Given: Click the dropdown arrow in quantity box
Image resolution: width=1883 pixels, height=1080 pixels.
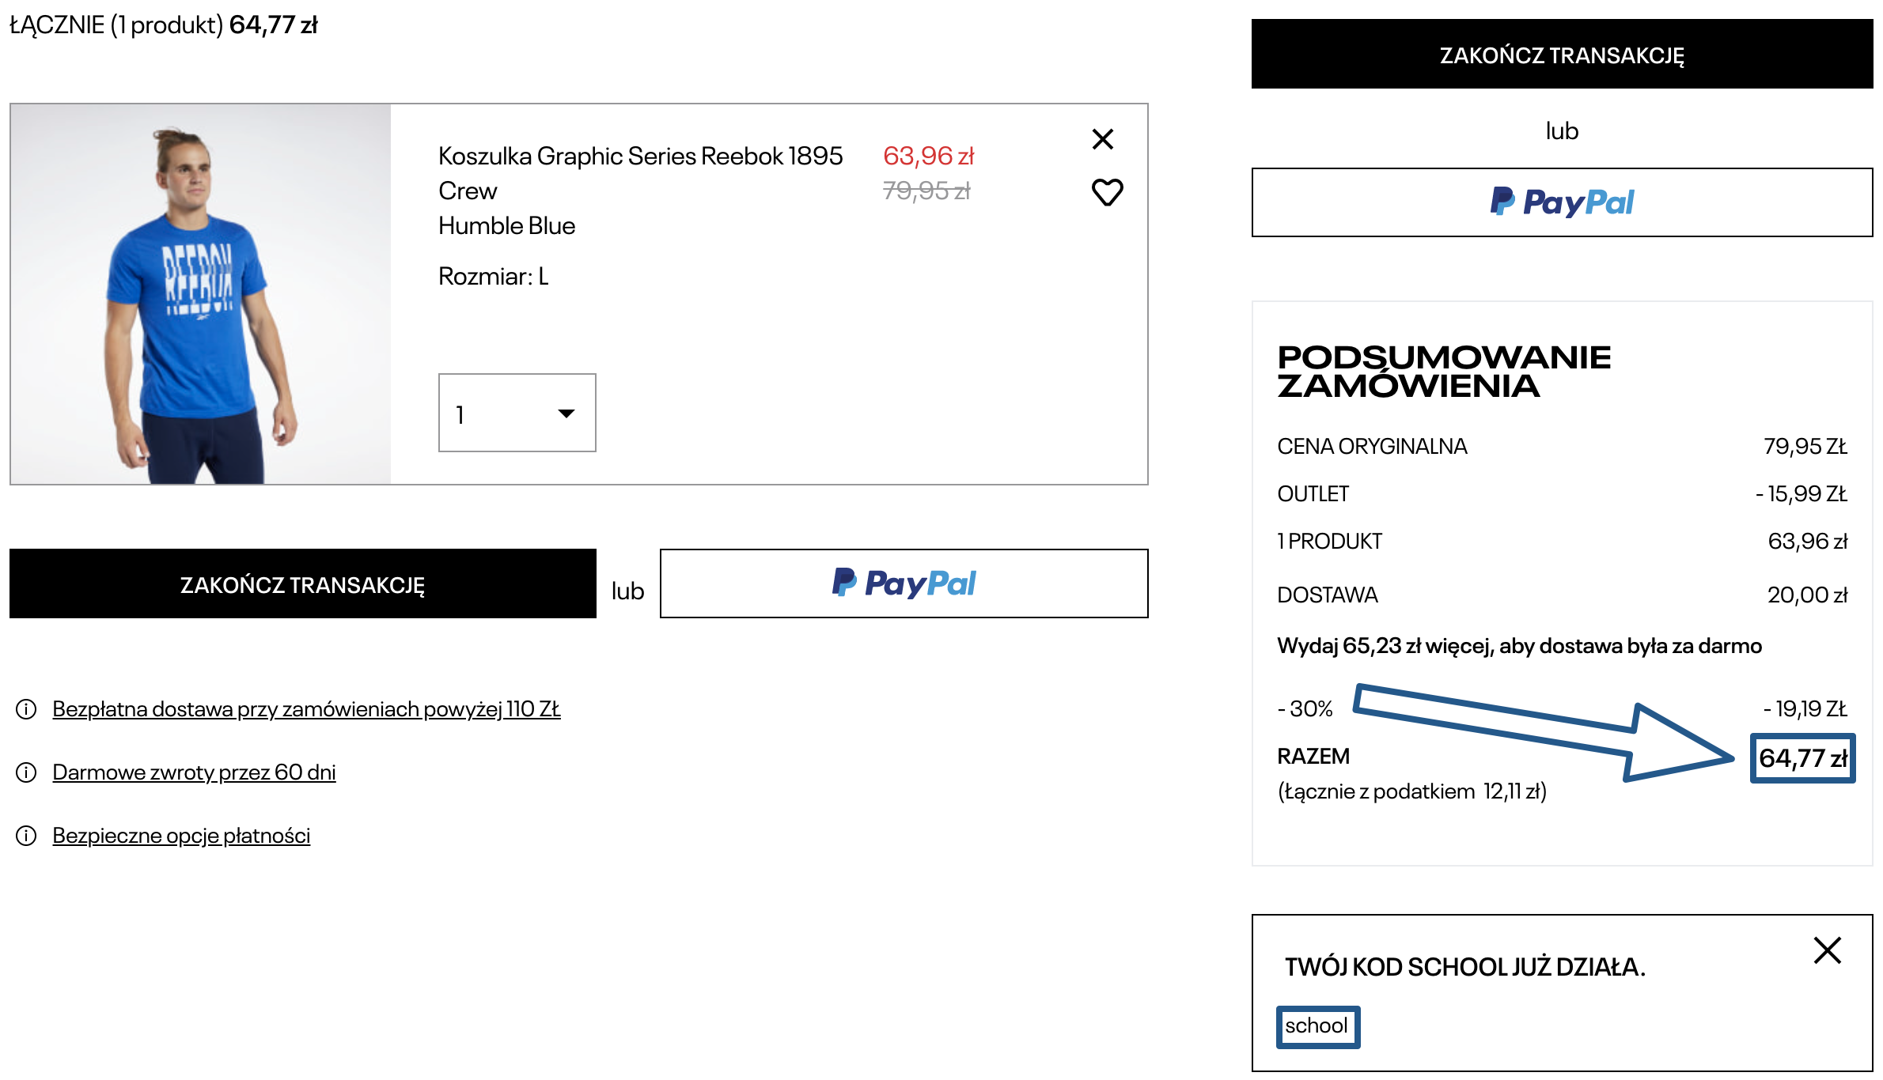Looking at the screenshot, I should 566,413.
